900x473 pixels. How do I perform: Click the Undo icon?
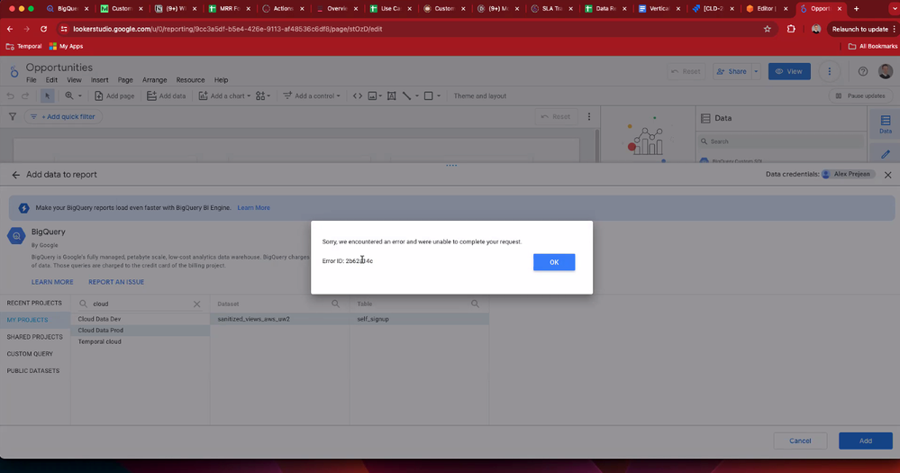coord(10,96)
